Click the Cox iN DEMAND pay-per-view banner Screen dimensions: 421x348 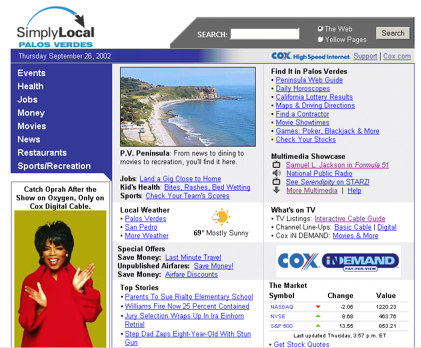pyautogui.click(x=338, y=261)
